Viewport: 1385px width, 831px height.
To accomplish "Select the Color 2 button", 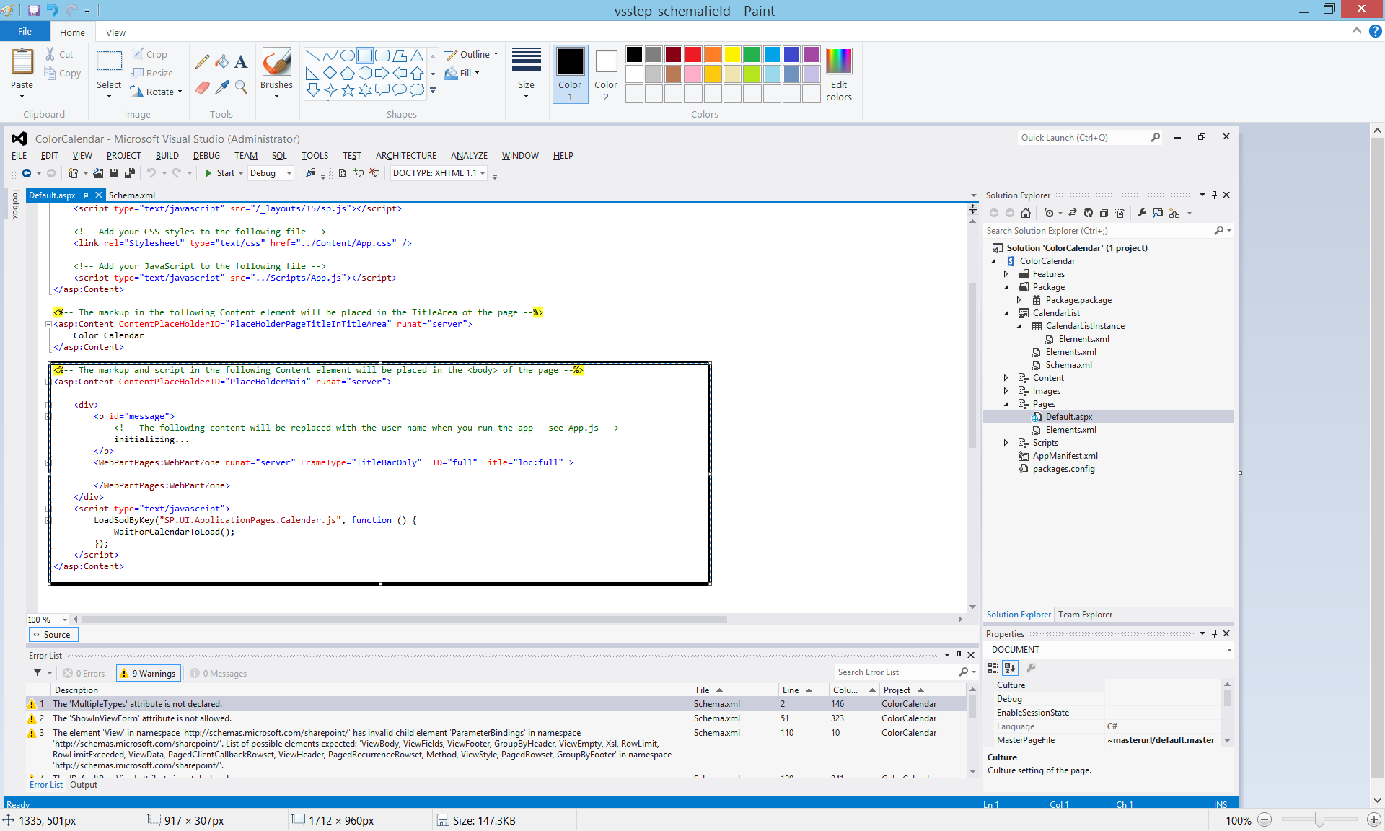I will [606, 74].
